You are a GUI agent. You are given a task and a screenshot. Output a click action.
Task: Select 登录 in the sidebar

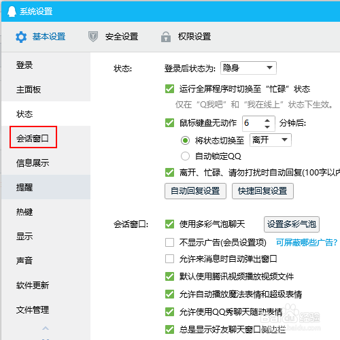tap(46, 65)
